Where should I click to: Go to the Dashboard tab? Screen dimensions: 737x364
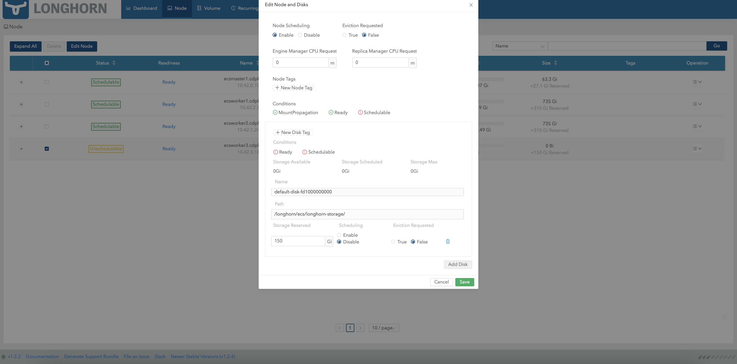click(x=142, y=8)
